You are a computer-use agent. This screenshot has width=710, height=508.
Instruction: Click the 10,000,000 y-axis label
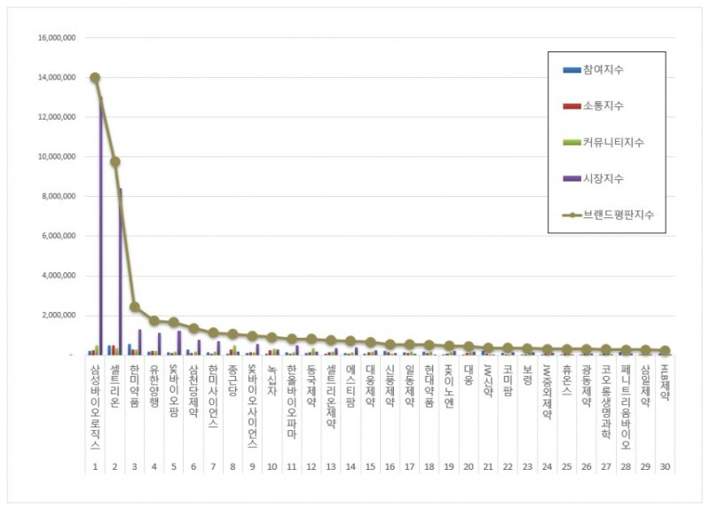tap(57, 157)
